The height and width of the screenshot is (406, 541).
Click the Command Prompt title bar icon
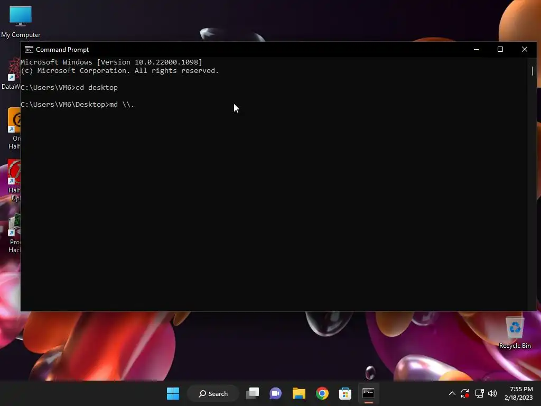(29, 50)
